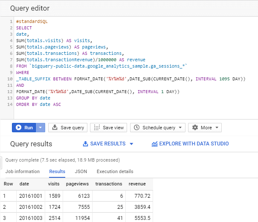Click the Explore with Data Studio chart icon
This screenshot has width=258, height=222.
pyautogui.click(x=155, y=144)
